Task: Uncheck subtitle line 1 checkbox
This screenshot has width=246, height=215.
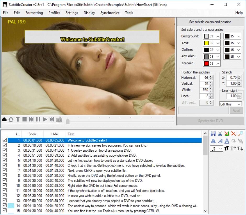Action: (4, 140)
